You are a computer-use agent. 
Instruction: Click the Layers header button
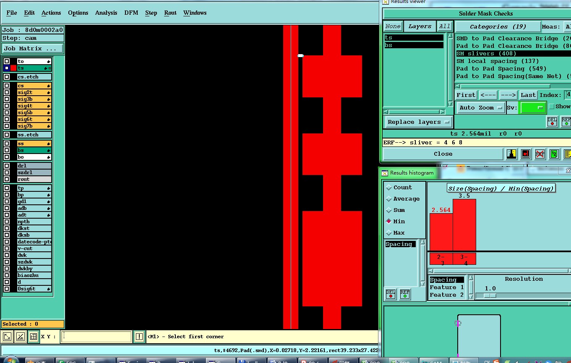coord(420,26)
